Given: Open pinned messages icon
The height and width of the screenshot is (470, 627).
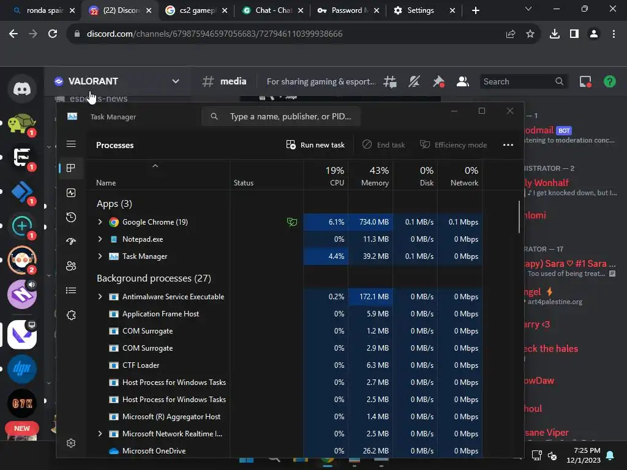Looking at the screenshot, I should tap(438, 81).
